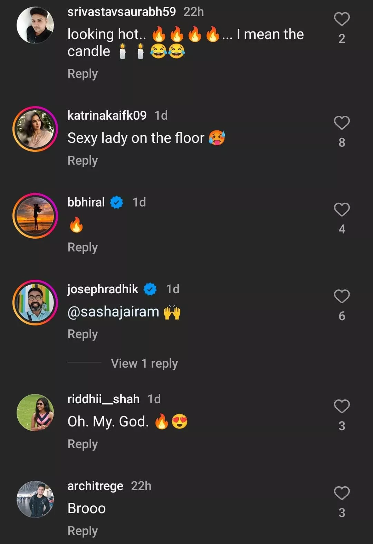
Task: Open katrinakaifk09's profile picture story
Action: (35, 129)
